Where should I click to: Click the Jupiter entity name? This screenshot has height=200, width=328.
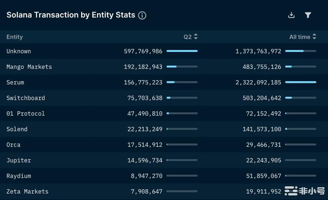[19, 160]
